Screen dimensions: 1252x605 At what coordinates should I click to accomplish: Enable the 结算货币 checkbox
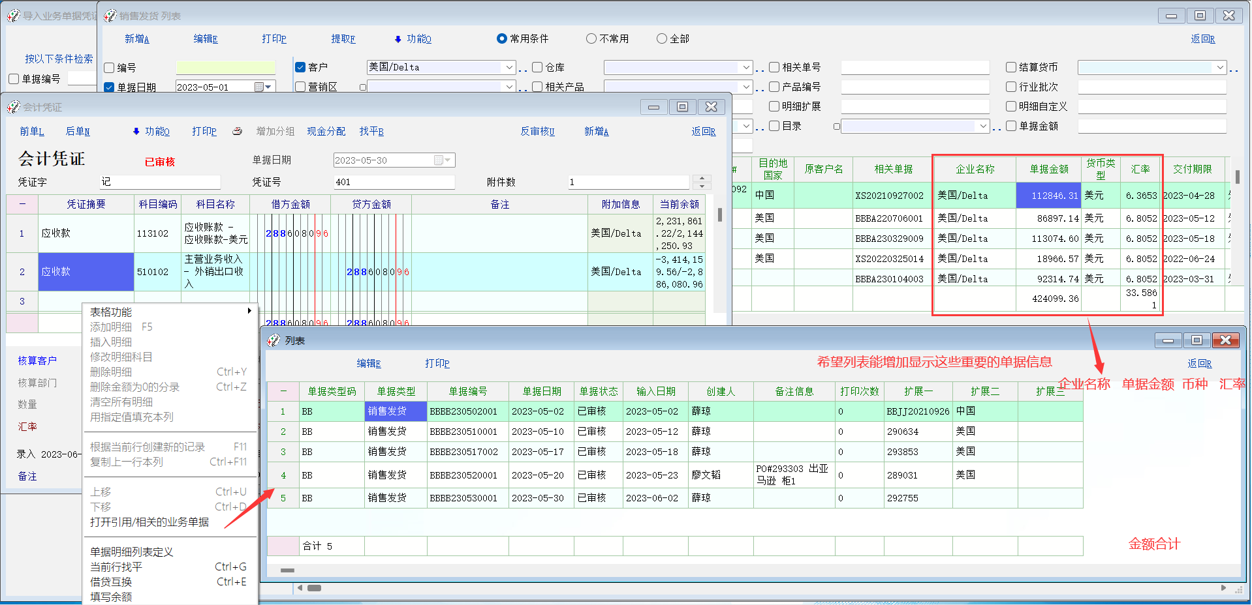tap(1011, 67)
